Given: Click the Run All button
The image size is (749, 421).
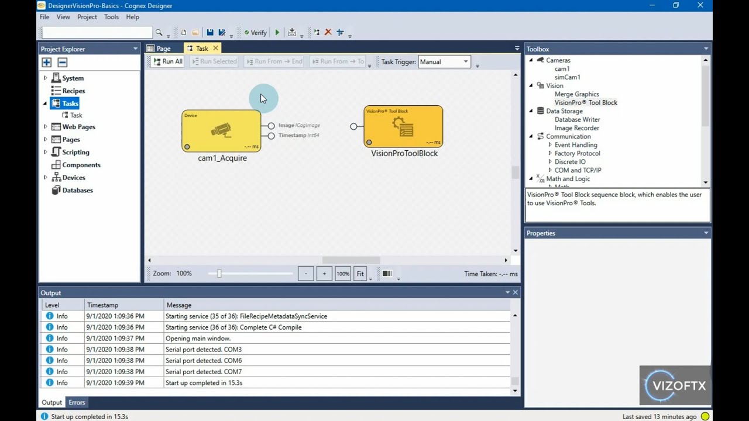Looking at the screenshot, I should tap(168, 61).
